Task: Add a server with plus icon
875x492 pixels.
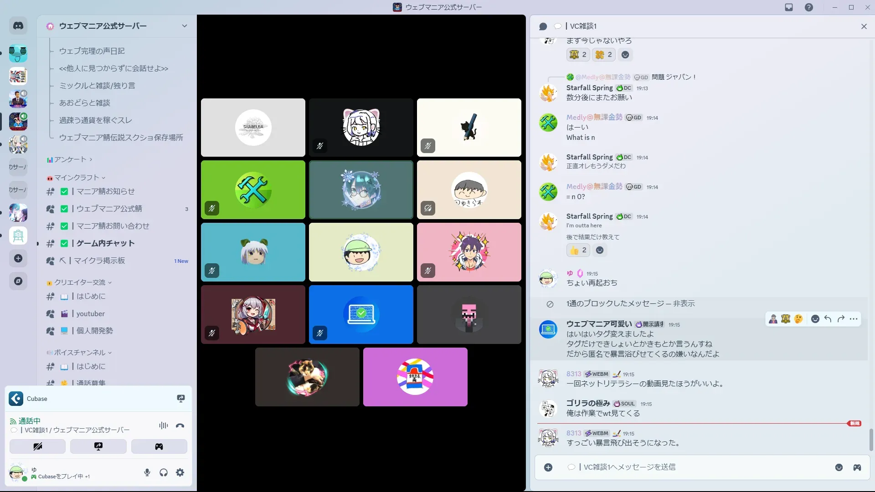Action: click(x=18, y=258)
